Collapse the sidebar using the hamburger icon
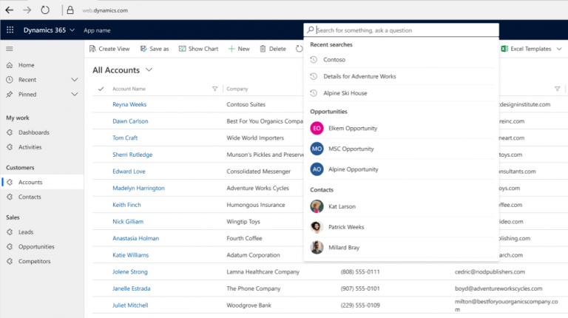The height and width of the screenshot is (318, 568). (10, 49)
